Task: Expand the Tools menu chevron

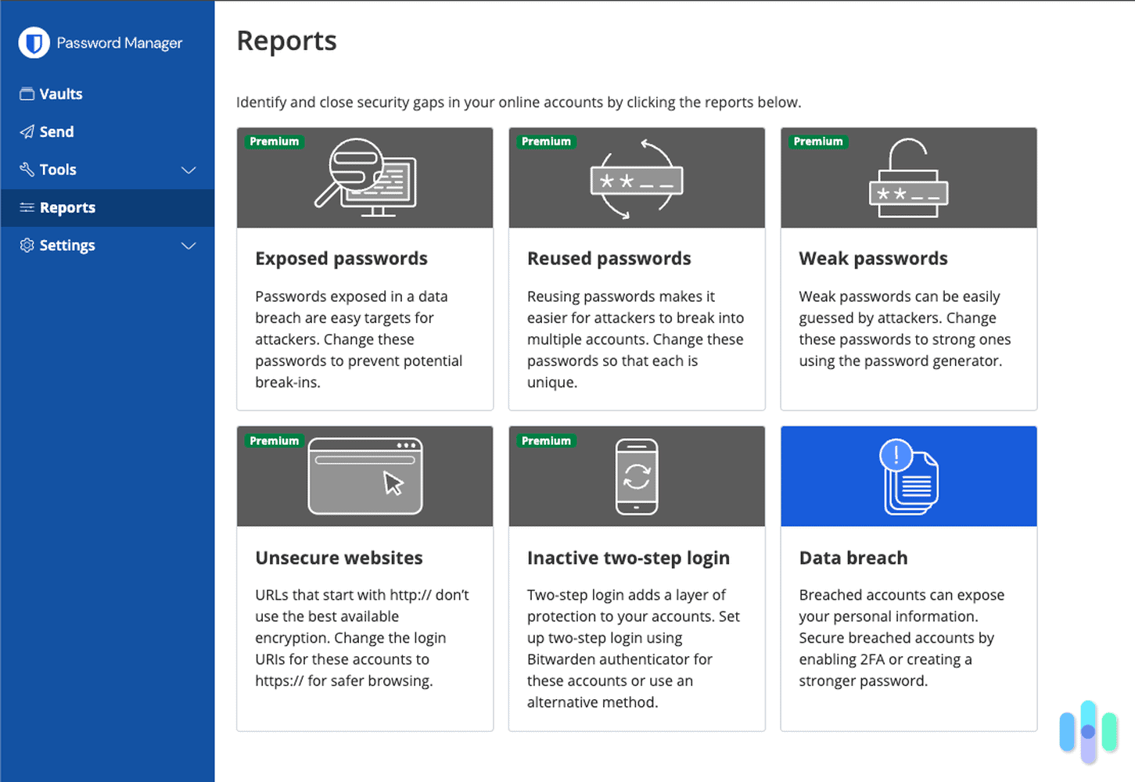Action: tap(189, 170)
